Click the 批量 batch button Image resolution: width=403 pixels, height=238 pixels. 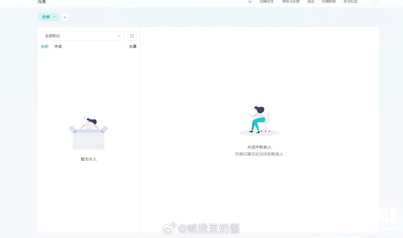[x=133, y=46]
